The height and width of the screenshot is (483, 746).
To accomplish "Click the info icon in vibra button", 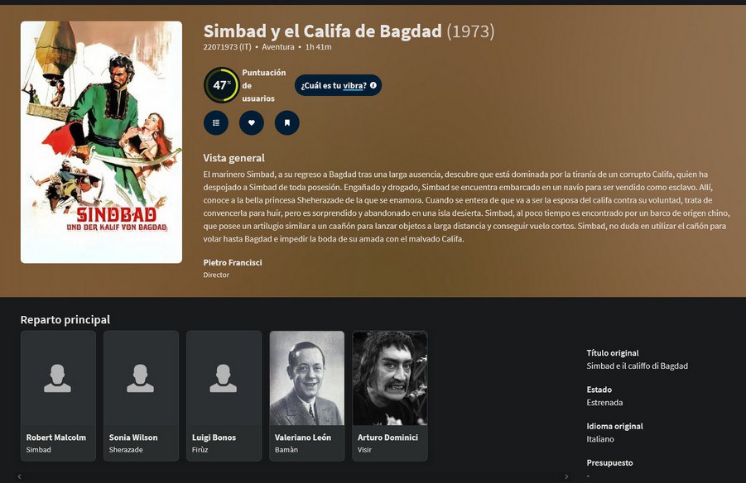I will click(x=373, y=85).
